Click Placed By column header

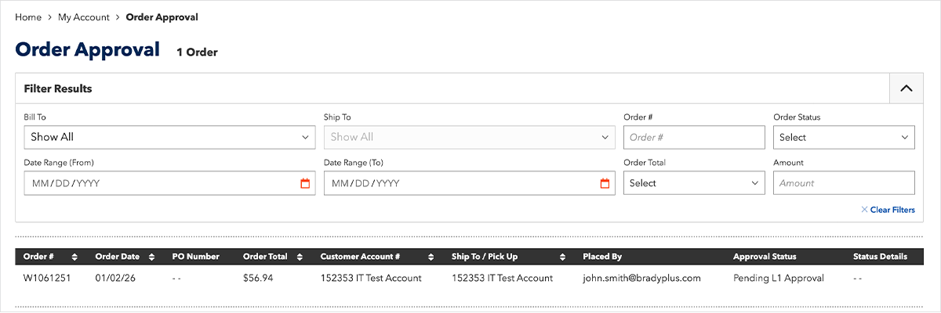point(602,257)
